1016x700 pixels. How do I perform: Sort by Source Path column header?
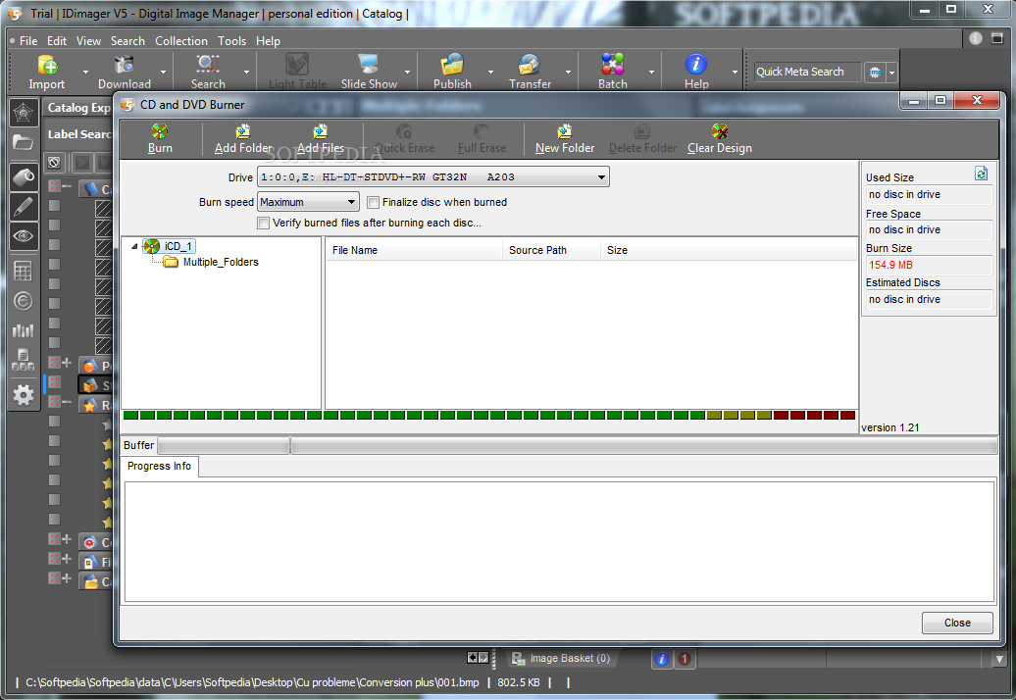(x=551, y=250)
